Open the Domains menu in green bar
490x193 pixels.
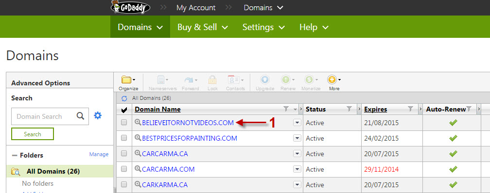click(140, 27)
